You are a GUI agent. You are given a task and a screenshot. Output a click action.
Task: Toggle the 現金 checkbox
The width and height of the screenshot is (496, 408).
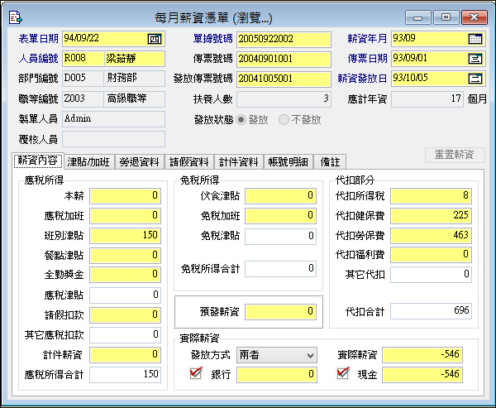pos(343,374)
